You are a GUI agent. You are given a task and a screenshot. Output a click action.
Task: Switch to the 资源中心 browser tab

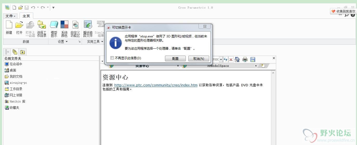pos(142,66)
